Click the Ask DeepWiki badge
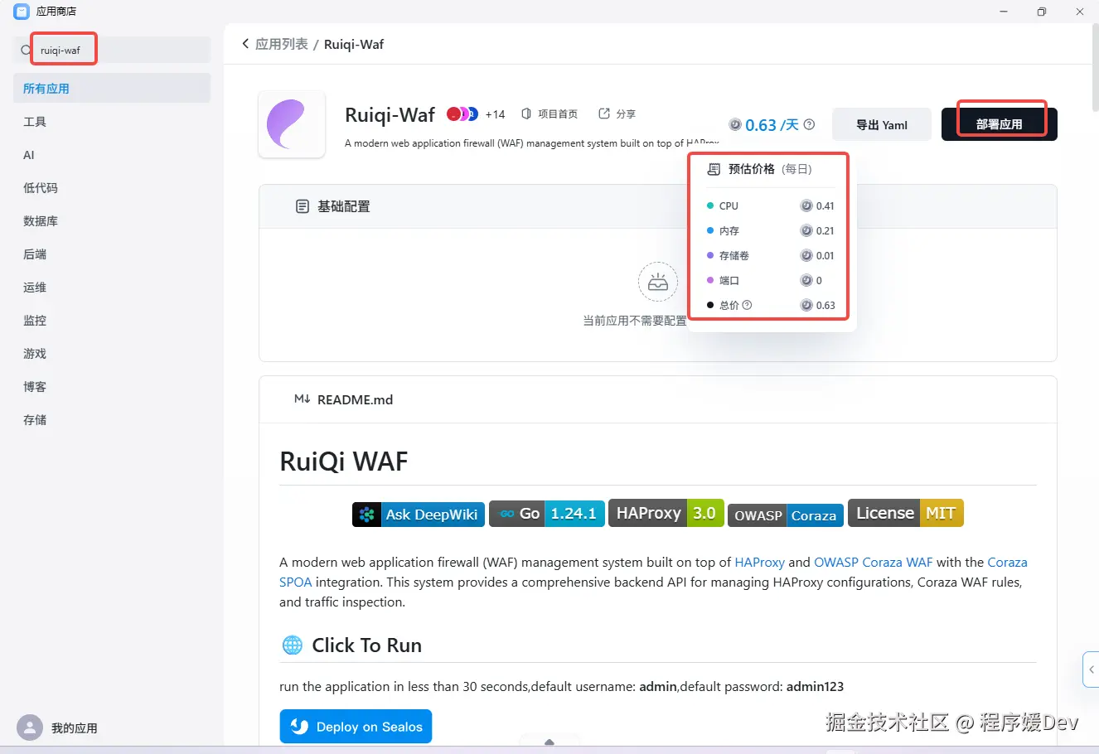Image resolution: width=1099 pixels, height=754 pixels. click(419, 515)
